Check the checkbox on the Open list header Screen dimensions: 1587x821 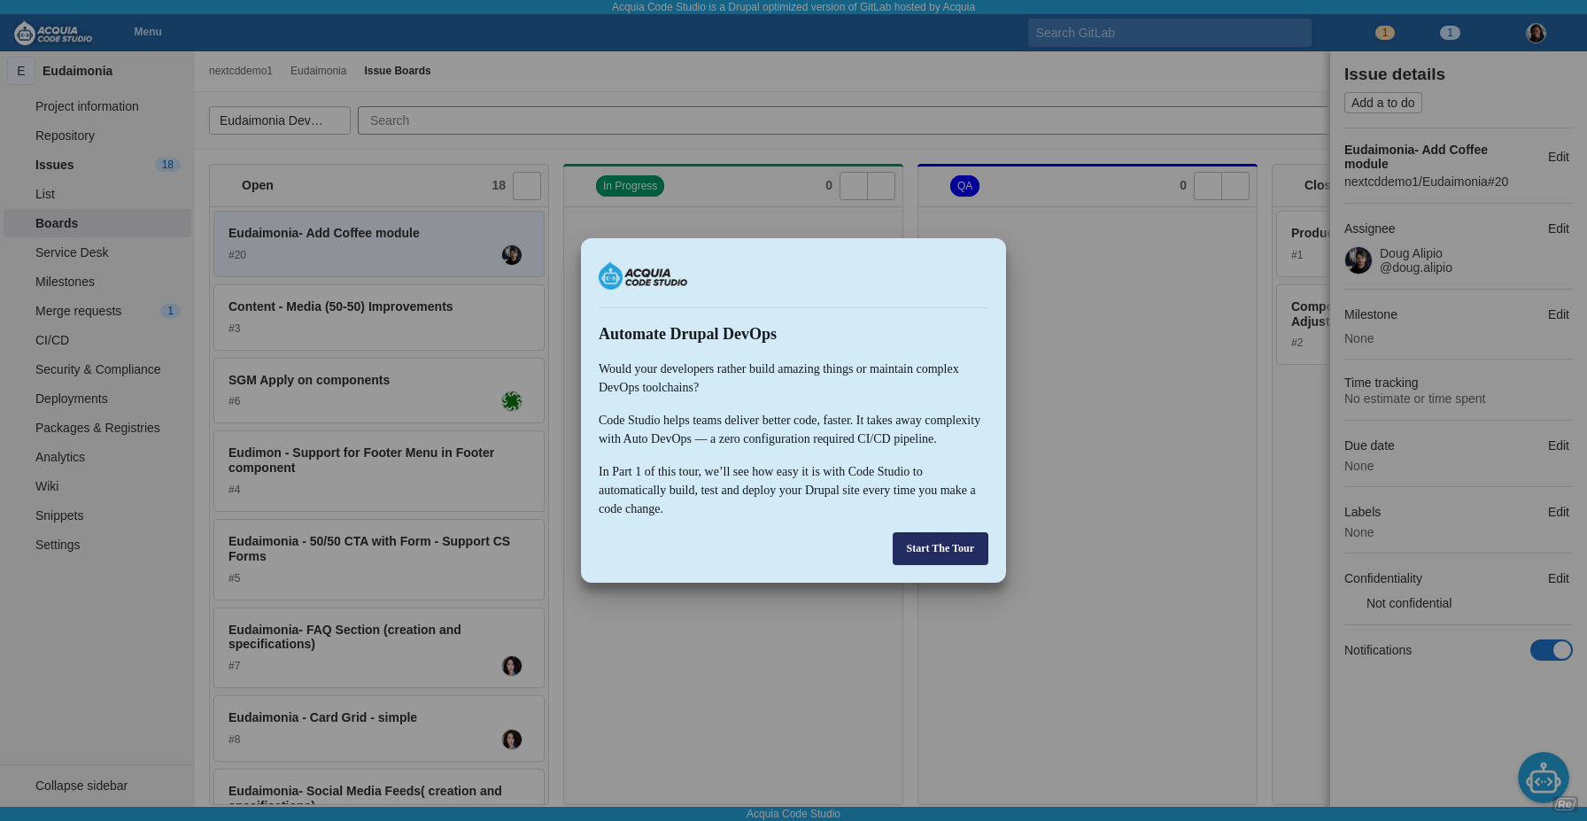click(x=526, y=186)
